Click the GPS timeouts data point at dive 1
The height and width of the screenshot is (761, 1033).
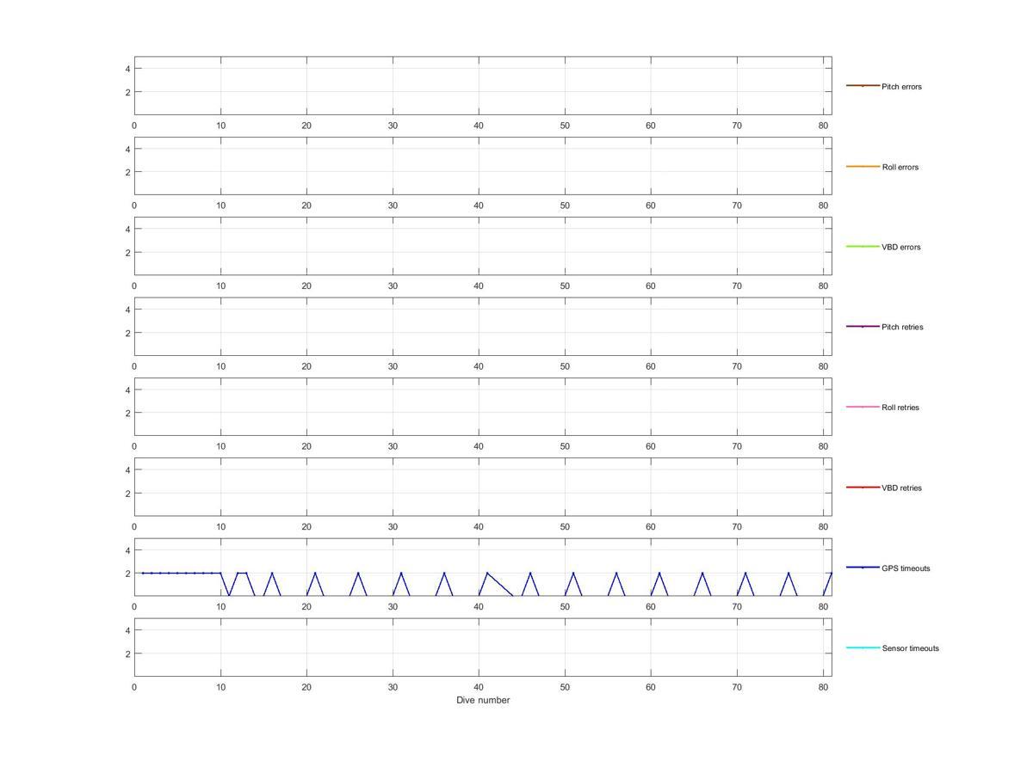coord(143,573)
